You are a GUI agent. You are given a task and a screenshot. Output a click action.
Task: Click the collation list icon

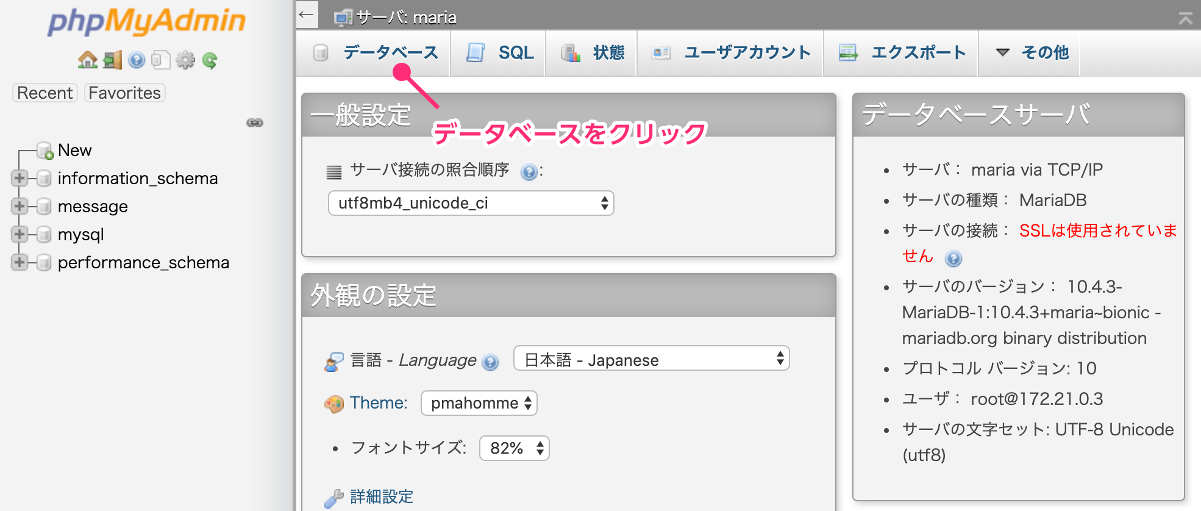point(333,172)
